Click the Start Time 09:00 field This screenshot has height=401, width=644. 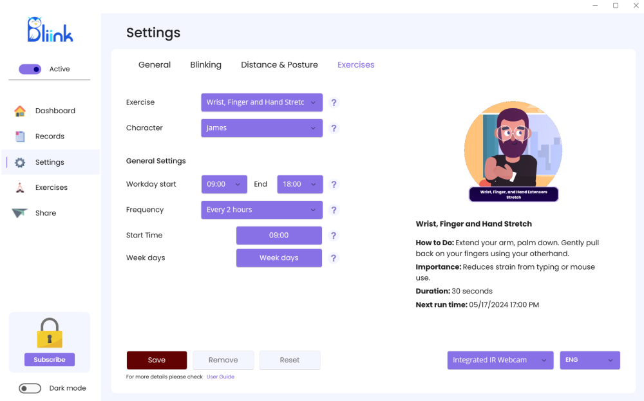coord(279,236)
